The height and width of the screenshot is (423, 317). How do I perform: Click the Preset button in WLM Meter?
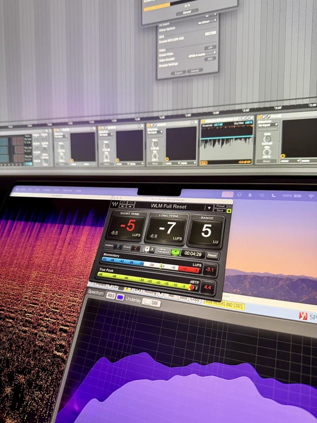coord(221,206)
